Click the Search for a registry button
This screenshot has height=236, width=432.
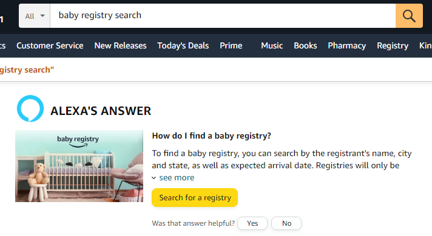click(195, 197)
